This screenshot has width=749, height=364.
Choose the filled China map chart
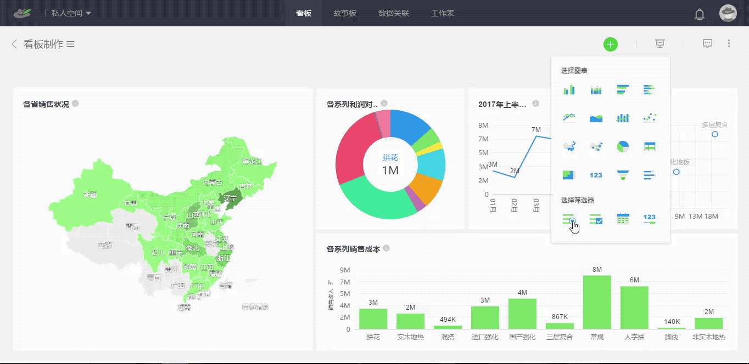point(569,146)
